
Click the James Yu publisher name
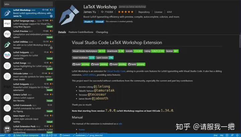tap(90, 12)
